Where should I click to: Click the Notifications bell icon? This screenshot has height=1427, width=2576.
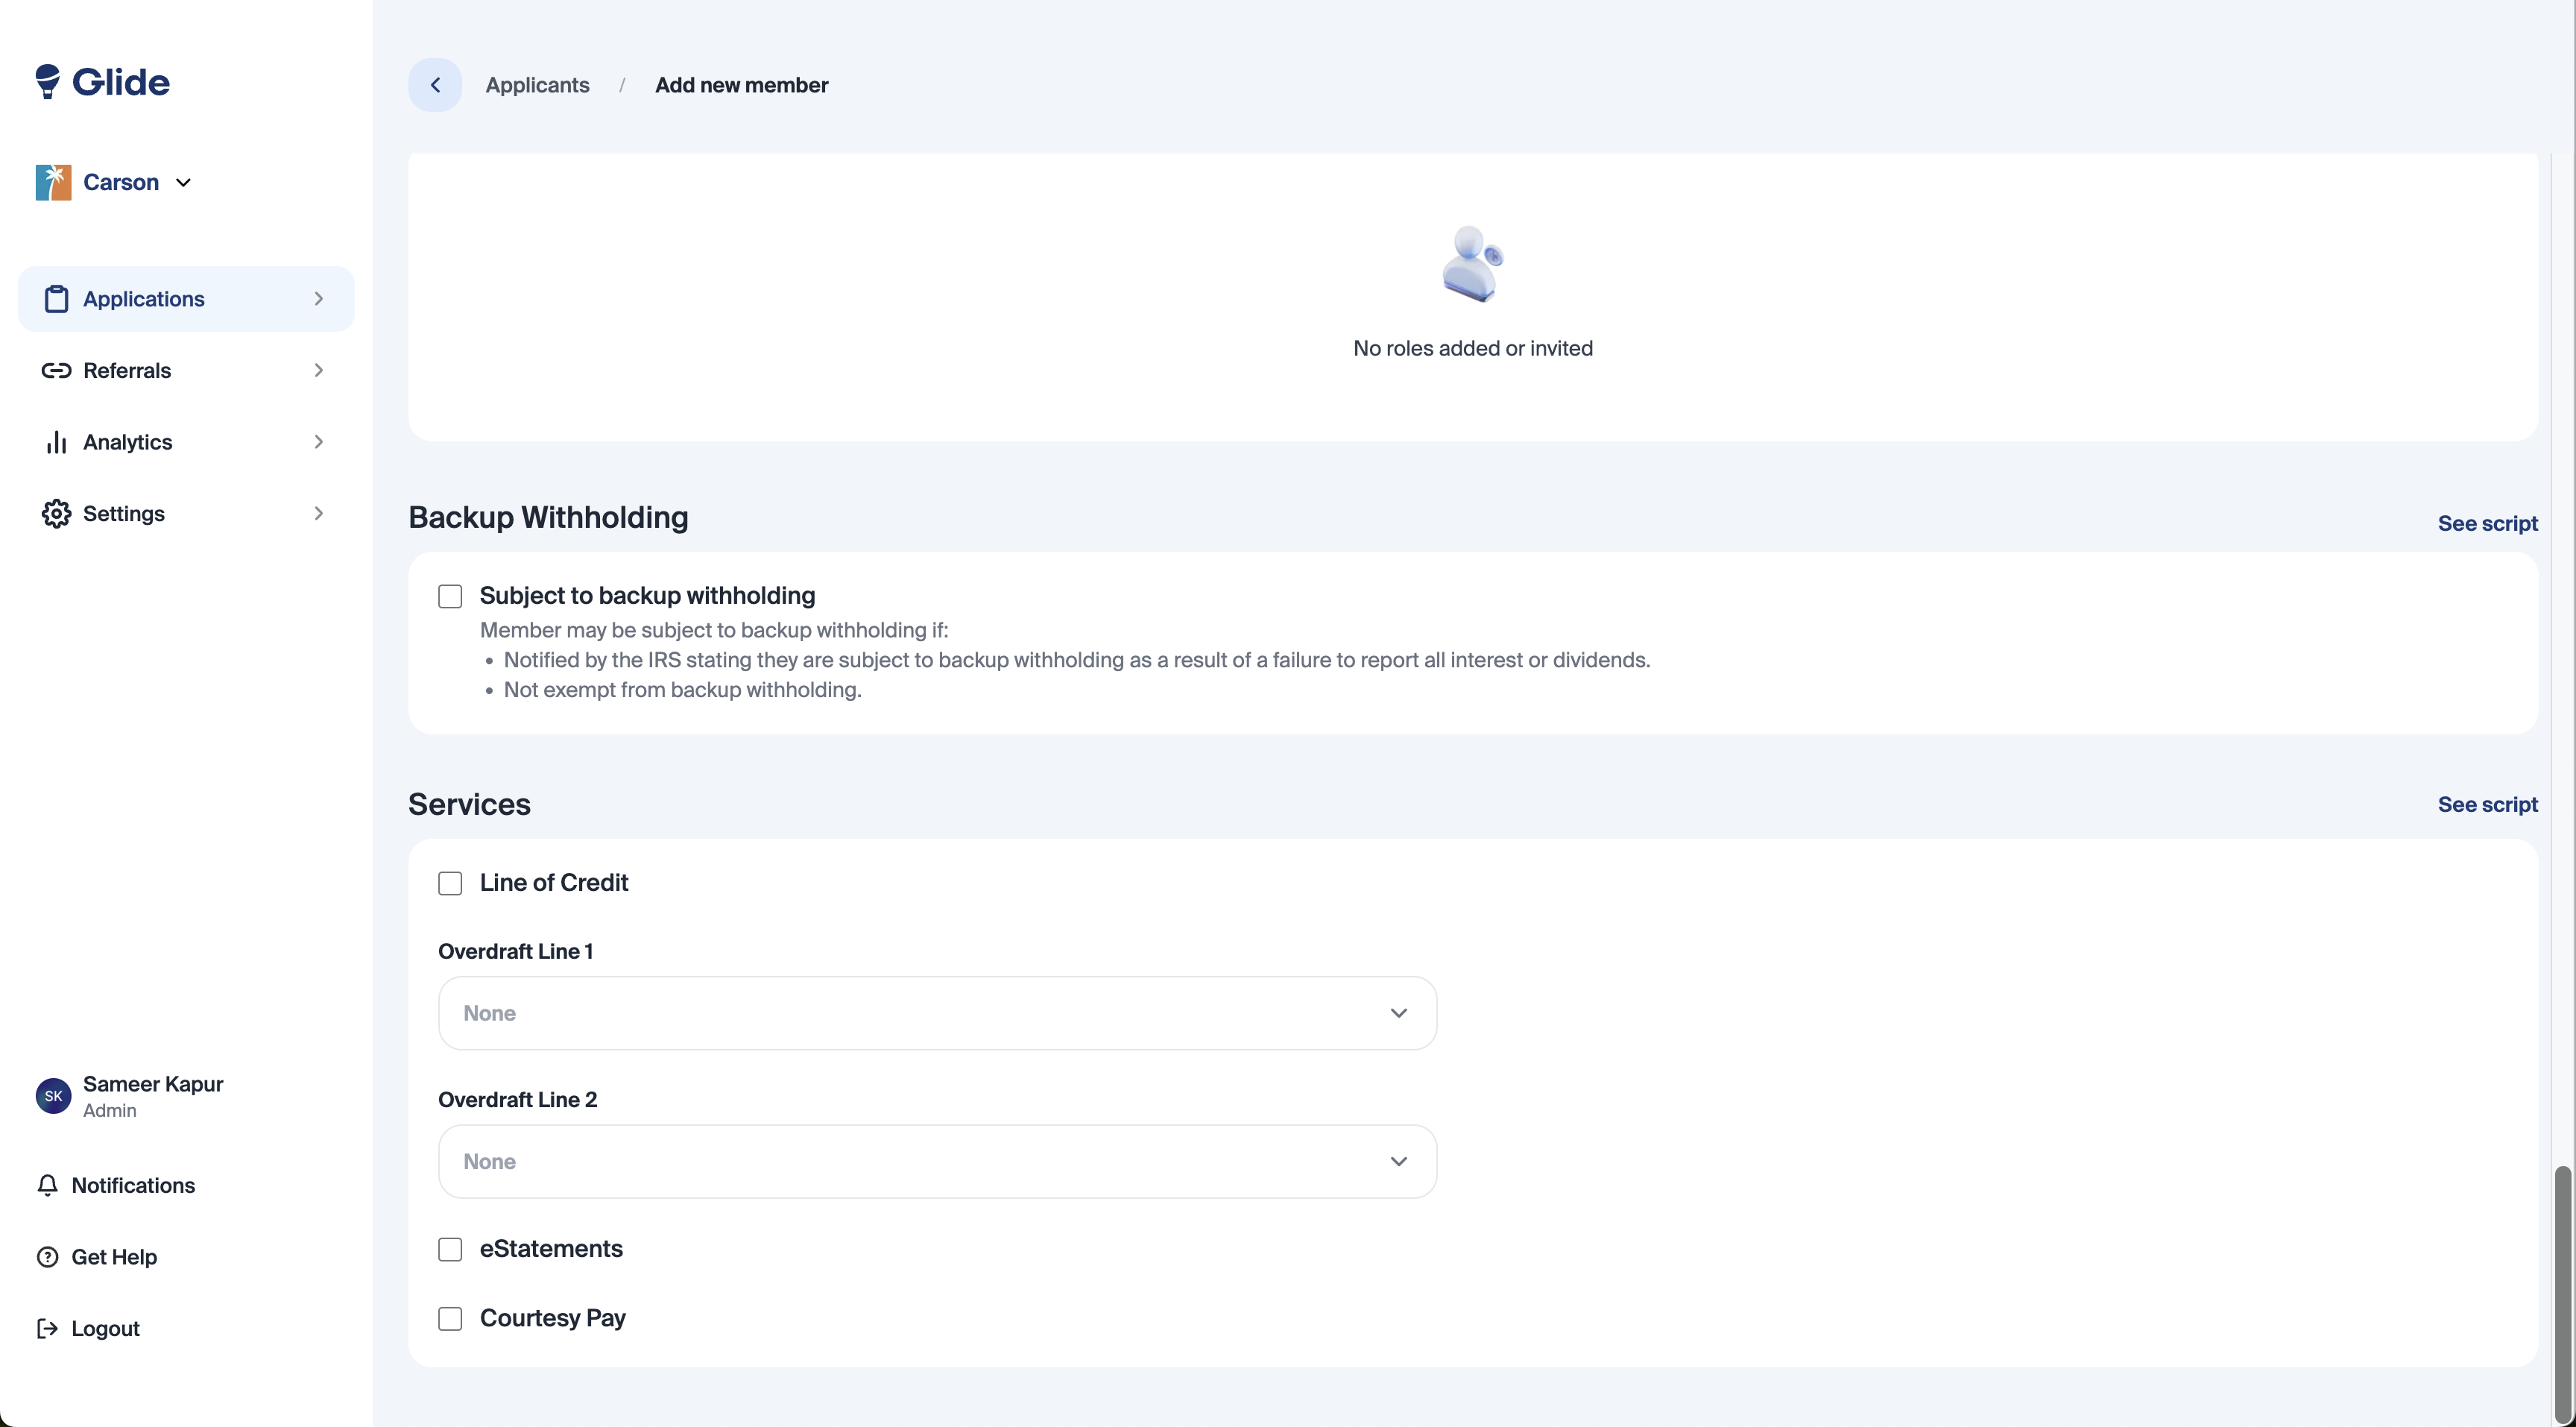point(47,1185)
